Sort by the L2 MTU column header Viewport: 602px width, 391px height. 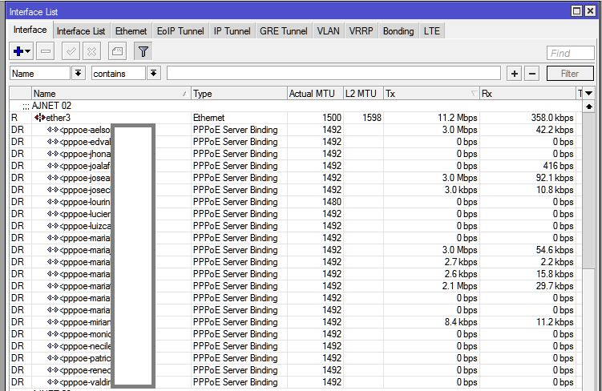363,93
